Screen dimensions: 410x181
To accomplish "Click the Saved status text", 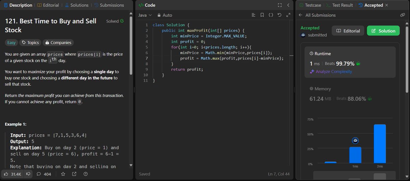I will coord(145,174).
